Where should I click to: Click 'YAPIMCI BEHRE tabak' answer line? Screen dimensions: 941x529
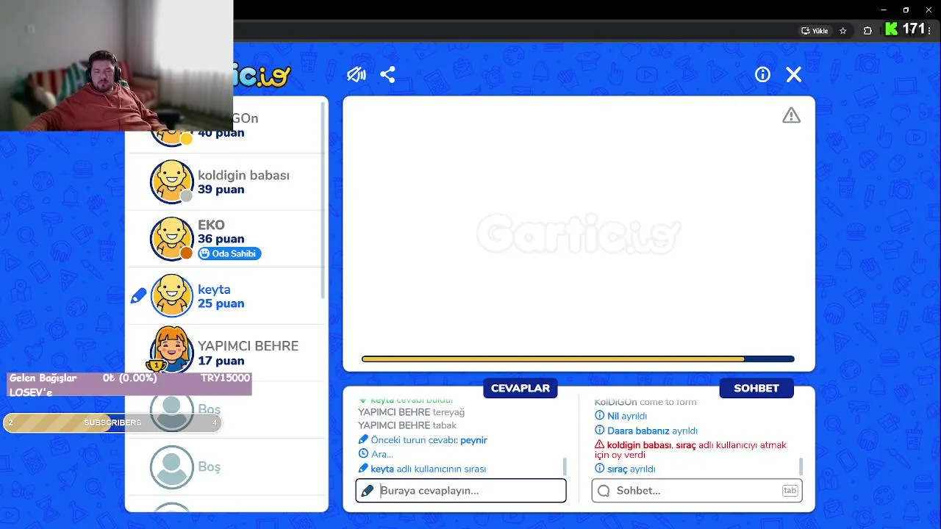tap(407, 425)
